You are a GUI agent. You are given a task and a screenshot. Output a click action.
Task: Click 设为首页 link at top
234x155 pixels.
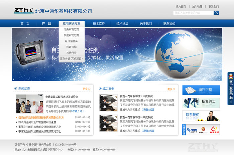coord(181,6)
